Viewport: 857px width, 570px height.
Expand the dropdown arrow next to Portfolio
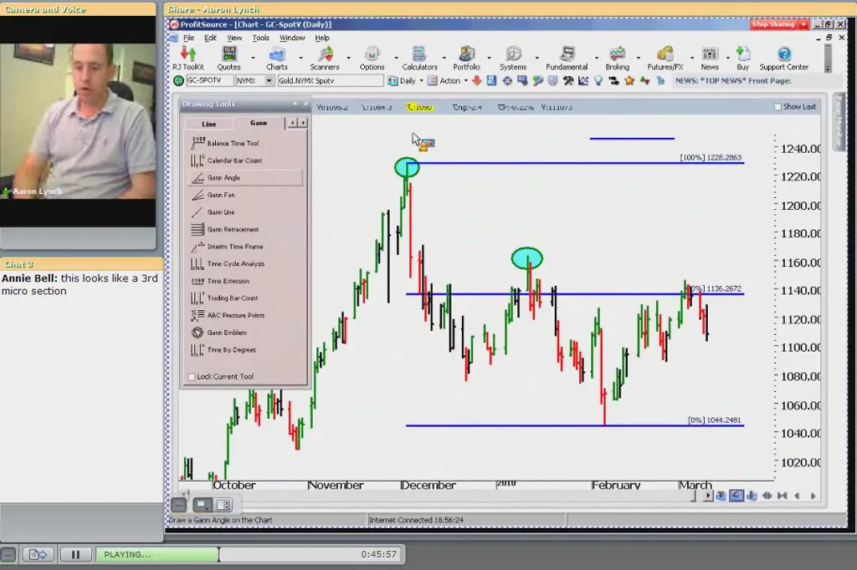(x=489, y=58)
